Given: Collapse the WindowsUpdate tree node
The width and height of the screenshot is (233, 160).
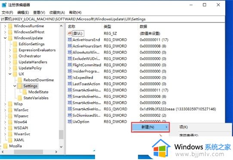Looking at the screenshot, I should coord(5,38).
